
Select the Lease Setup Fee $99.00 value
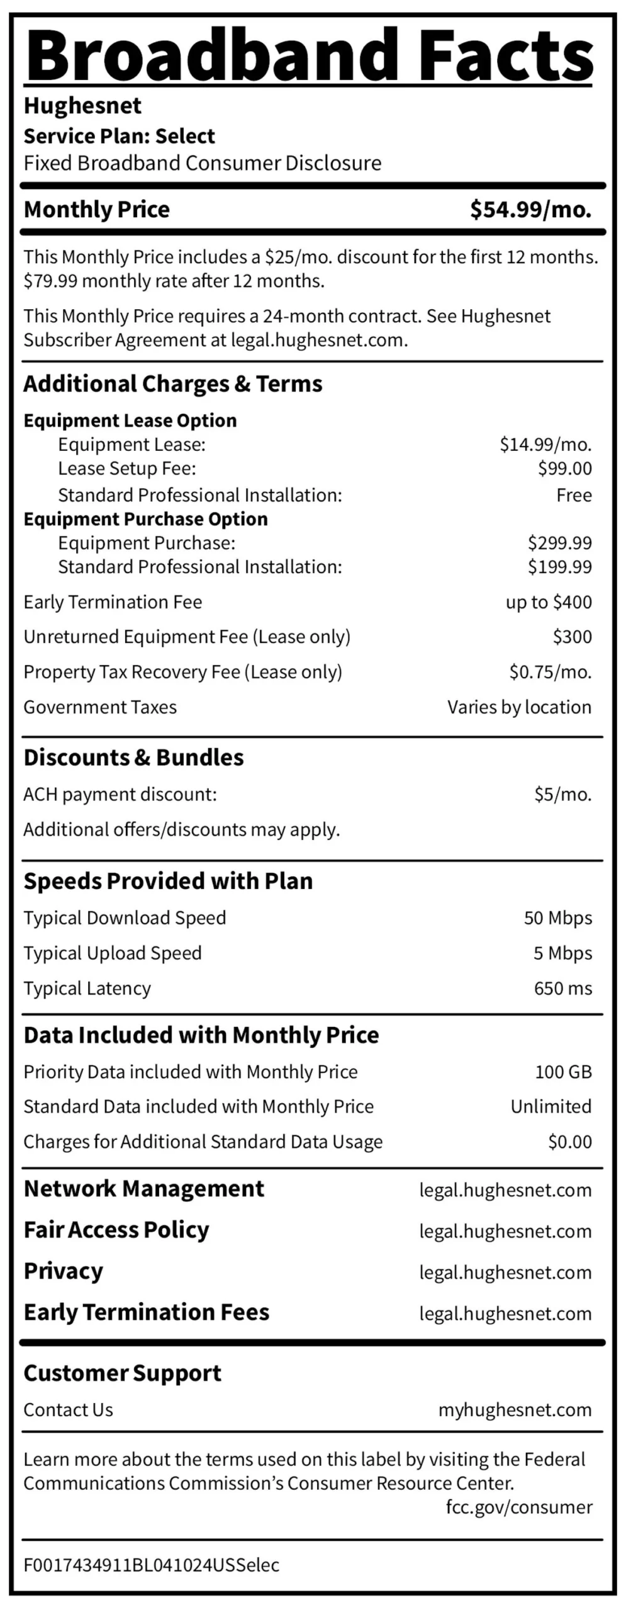tap(565, 468)
